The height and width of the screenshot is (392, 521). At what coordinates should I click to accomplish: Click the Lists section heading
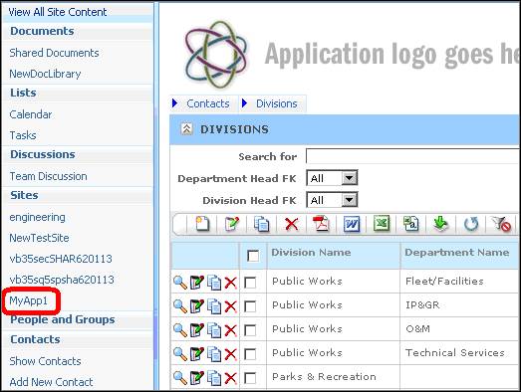pyautogui.click(x=23, y=93)
